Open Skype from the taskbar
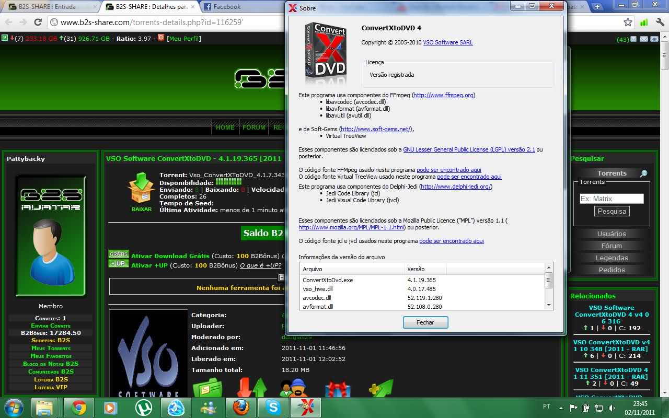669x418 pixels. click(x=273, y=408)
